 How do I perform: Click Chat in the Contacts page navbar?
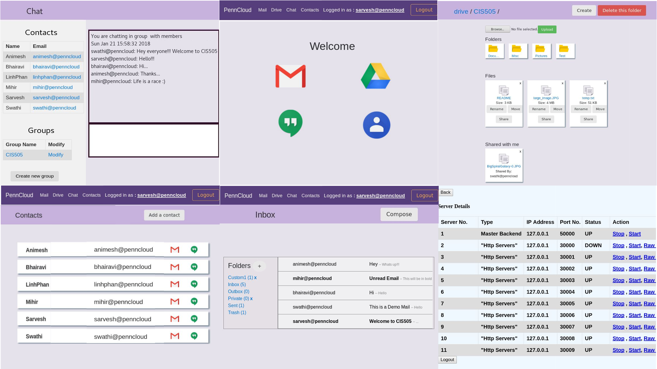click(x=73, y=195)
